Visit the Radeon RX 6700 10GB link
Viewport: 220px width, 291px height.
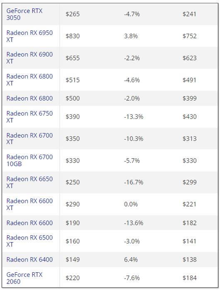pyautogui.click(x=29, y=160)
